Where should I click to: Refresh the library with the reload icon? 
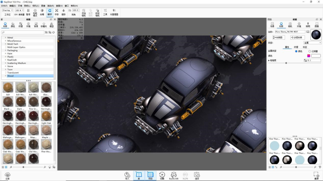pyautogui.click(x=54, y=32)
